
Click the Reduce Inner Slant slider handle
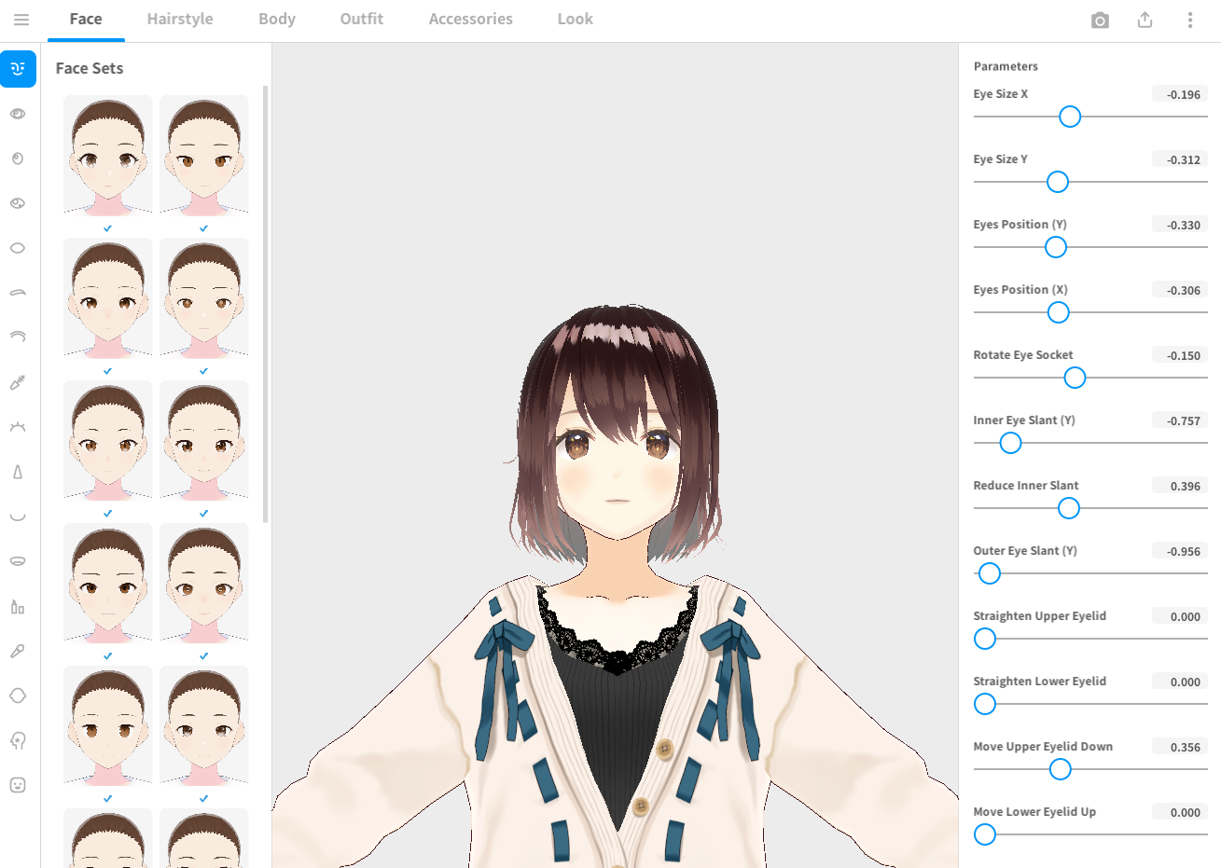click(x=1069, y=508)
